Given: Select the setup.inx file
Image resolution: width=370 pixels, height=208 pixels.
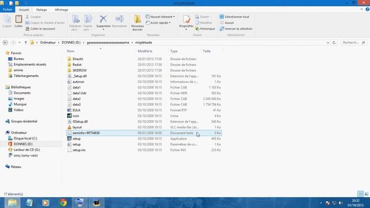Looking at the screenshot, I should coord(79,150).
